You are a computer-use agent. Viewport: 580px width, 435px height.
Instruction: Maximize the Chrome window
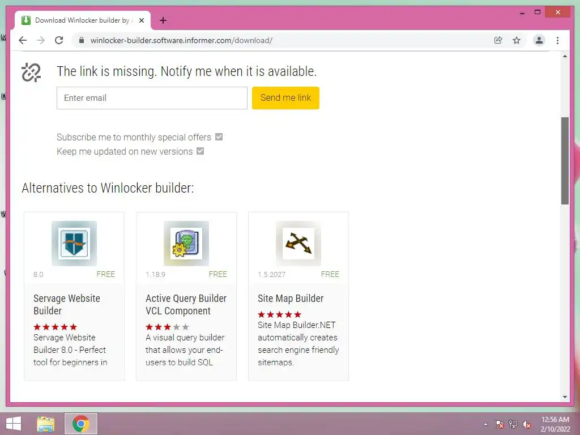pos(538,12)
